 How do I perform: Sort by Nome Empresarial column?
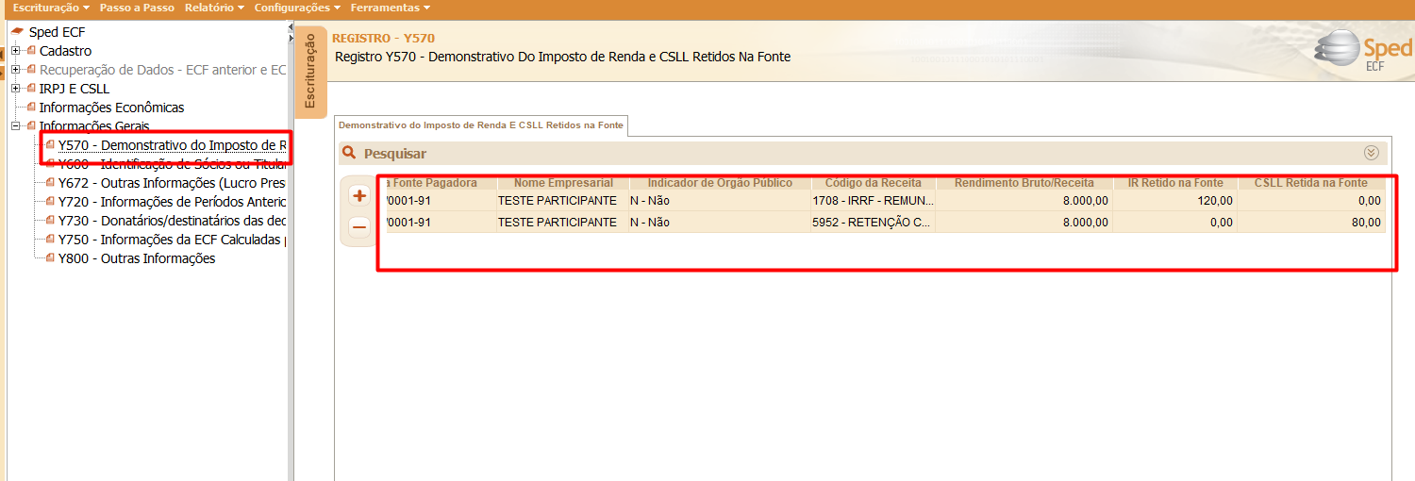point(563,183)
